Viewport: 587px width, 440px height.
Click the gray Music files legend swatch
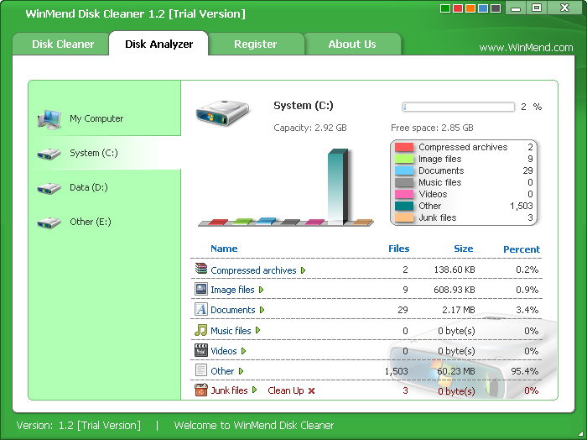tap(404, 182)
